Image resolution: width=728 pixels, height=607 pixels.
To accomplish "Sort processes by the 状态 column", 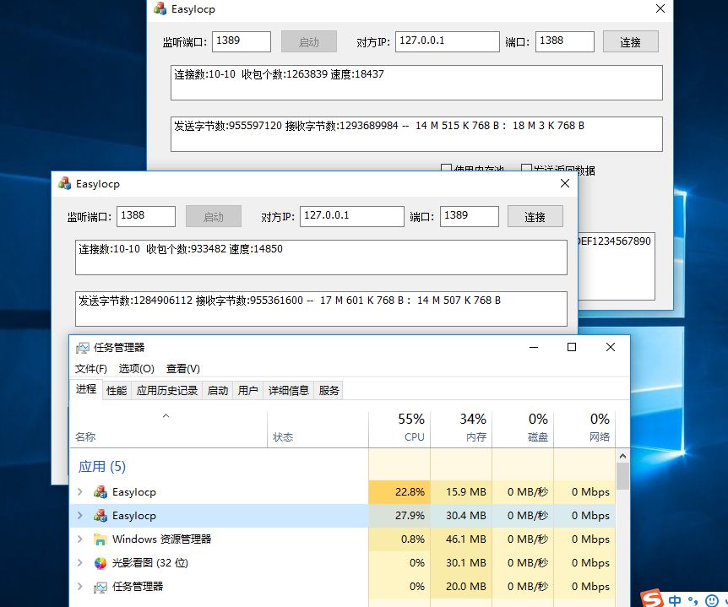I will (x=318, y=429).
